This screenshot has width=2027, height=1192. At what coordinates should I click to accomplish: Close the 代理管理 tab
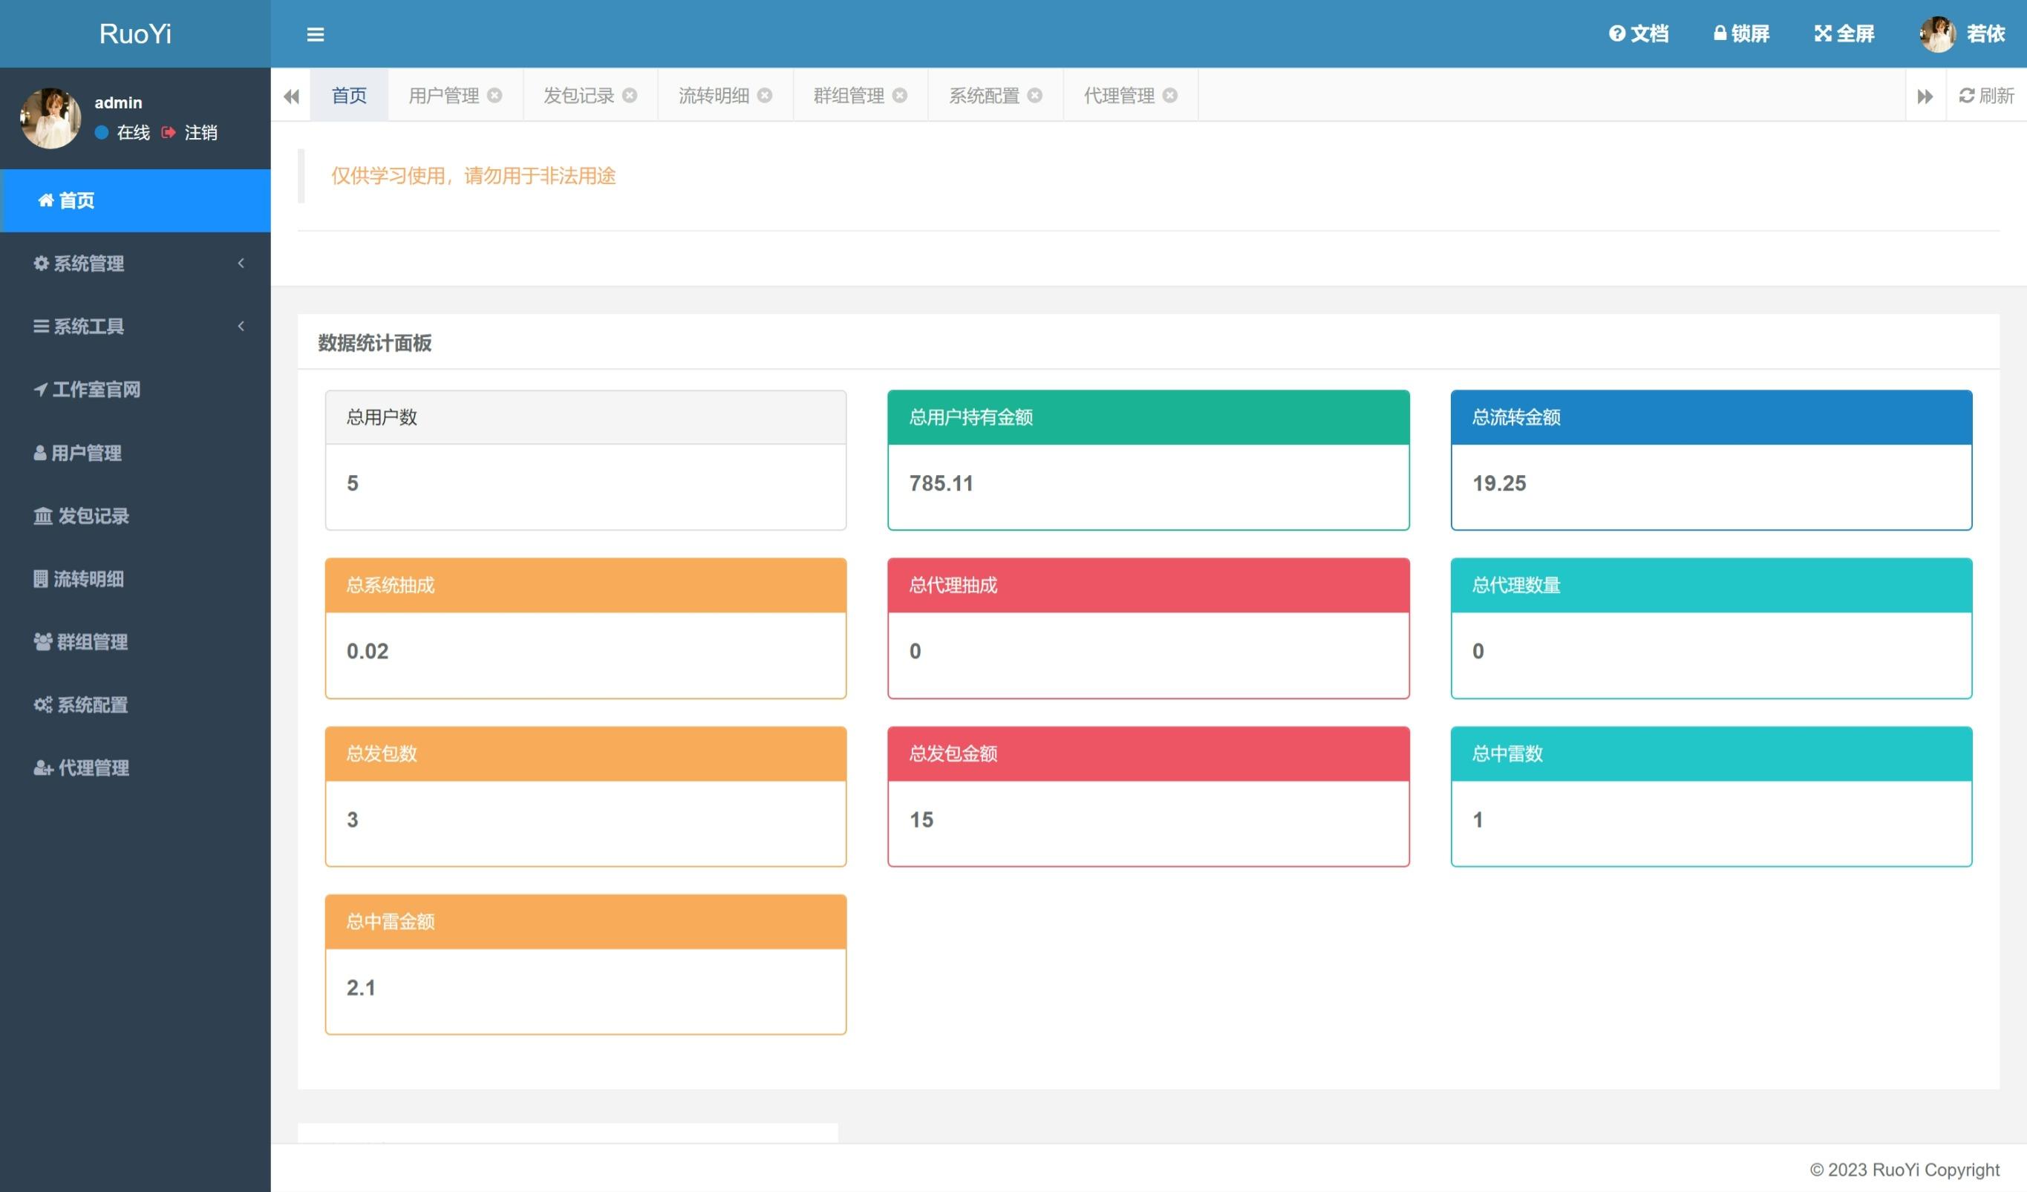click(1170, 96)
